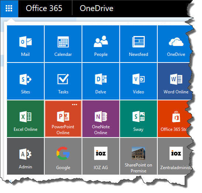Open the IOZ AG tile

point(101,156)
